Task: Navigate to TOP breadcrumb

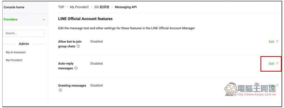Action: (x=61, y=7)
